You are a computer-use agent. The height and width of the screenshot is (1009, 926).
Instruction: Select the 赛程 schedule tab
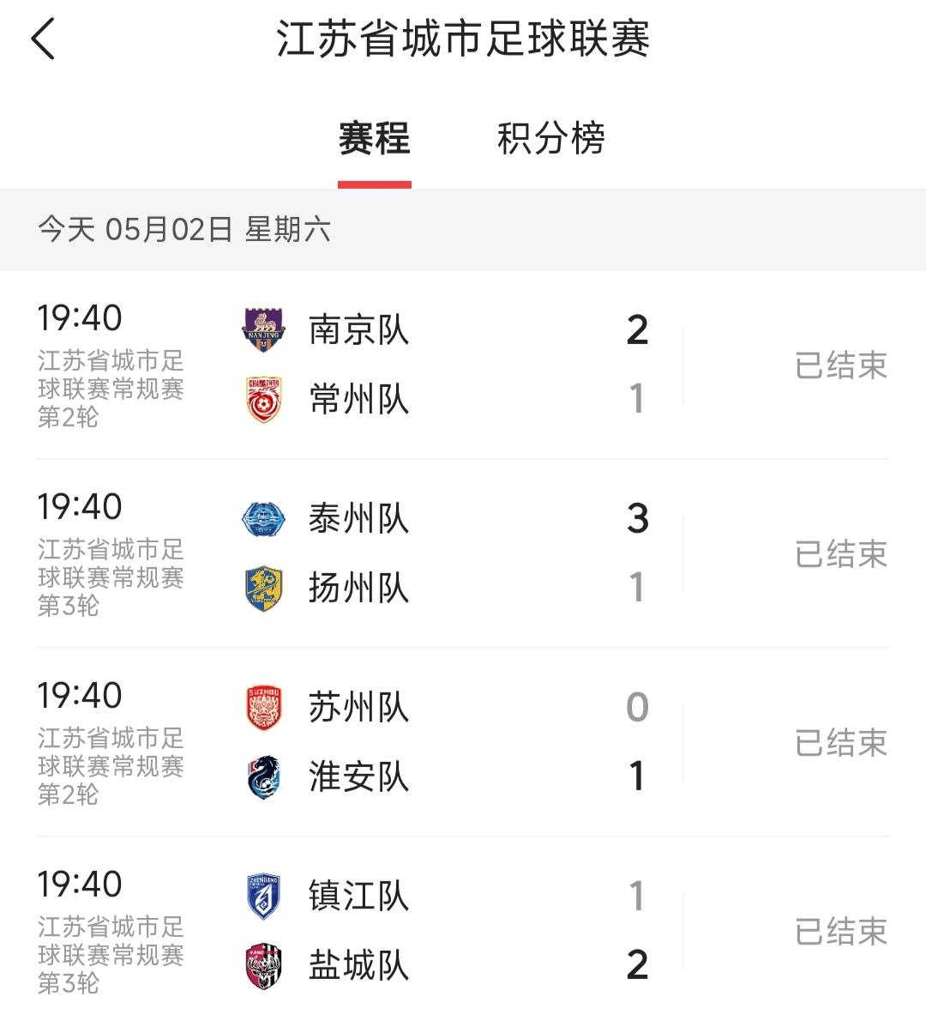tap(374, 137)
